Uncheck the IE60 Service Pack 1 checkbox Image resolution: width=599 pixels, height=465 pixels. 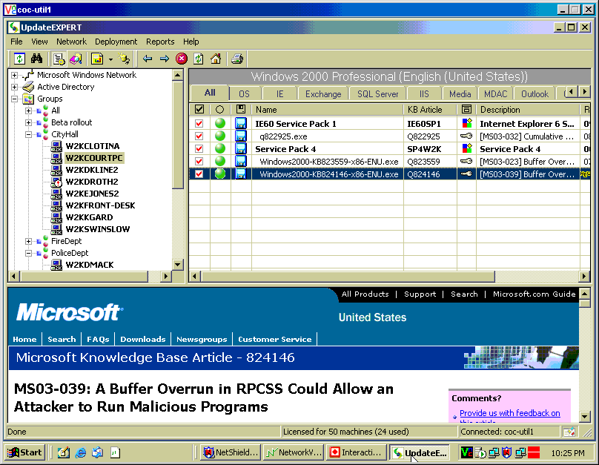(x=199, y=124)
